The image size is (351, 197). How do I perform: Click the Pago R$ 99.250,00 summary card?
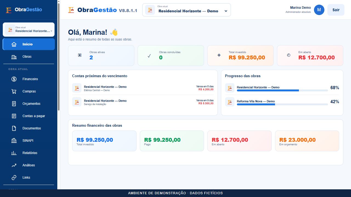click(172, 141)
